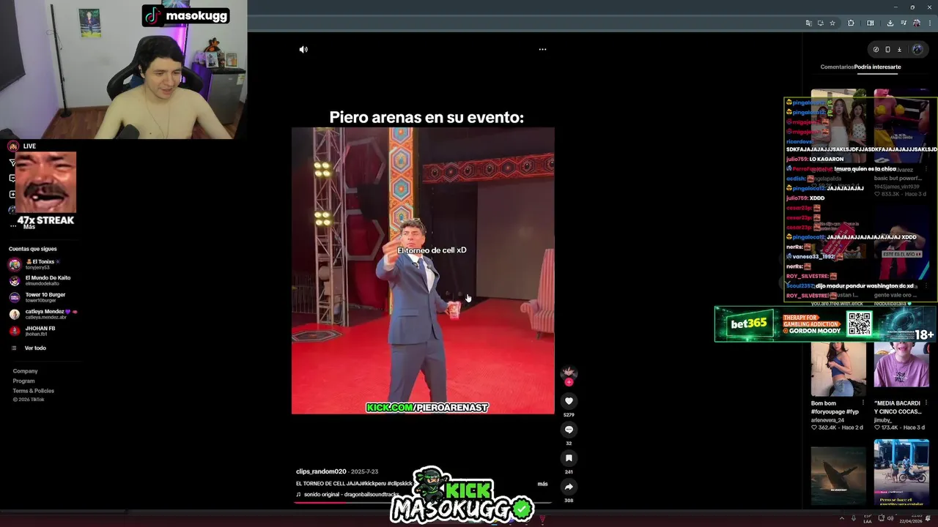Save the video with the bookmark icon
The image size is (938, 527).
[x=569, y=458]
